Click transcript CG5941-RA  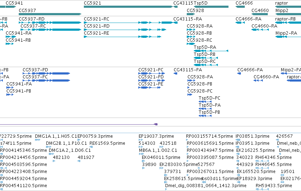11,37
